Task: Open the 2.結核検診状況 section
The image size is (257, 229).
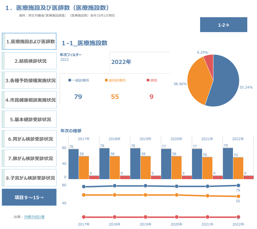Action: click(29, 61)
